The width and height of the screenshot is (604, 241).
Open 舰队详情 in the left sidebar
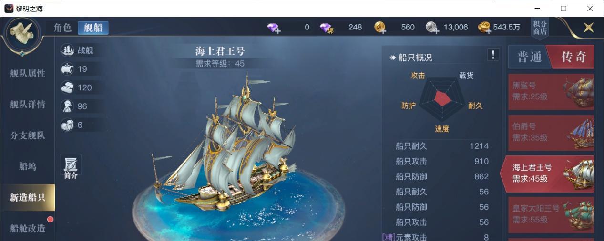(28, 105)
